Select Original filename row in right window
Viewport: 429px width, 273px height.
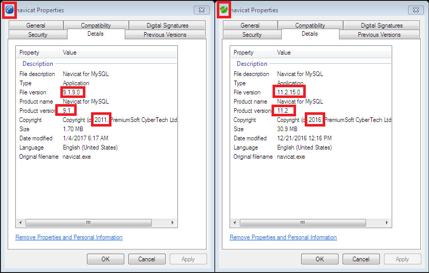click(311, 157)
